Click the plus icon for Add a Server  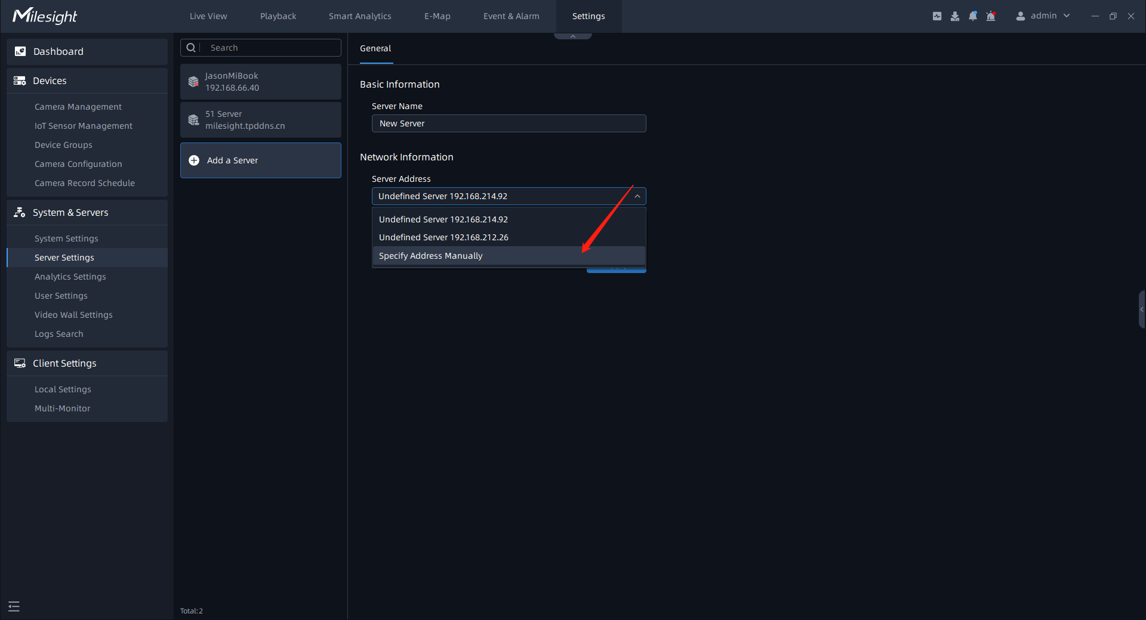click(194, 160)
